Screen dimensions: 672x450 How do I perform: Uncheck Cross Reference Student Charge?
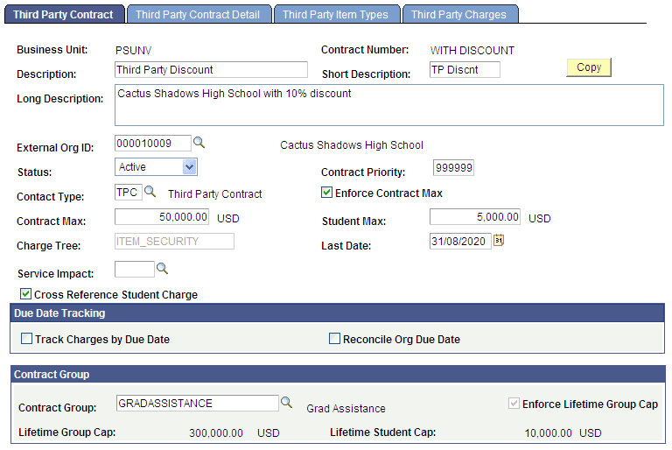(x=25, y=294)
